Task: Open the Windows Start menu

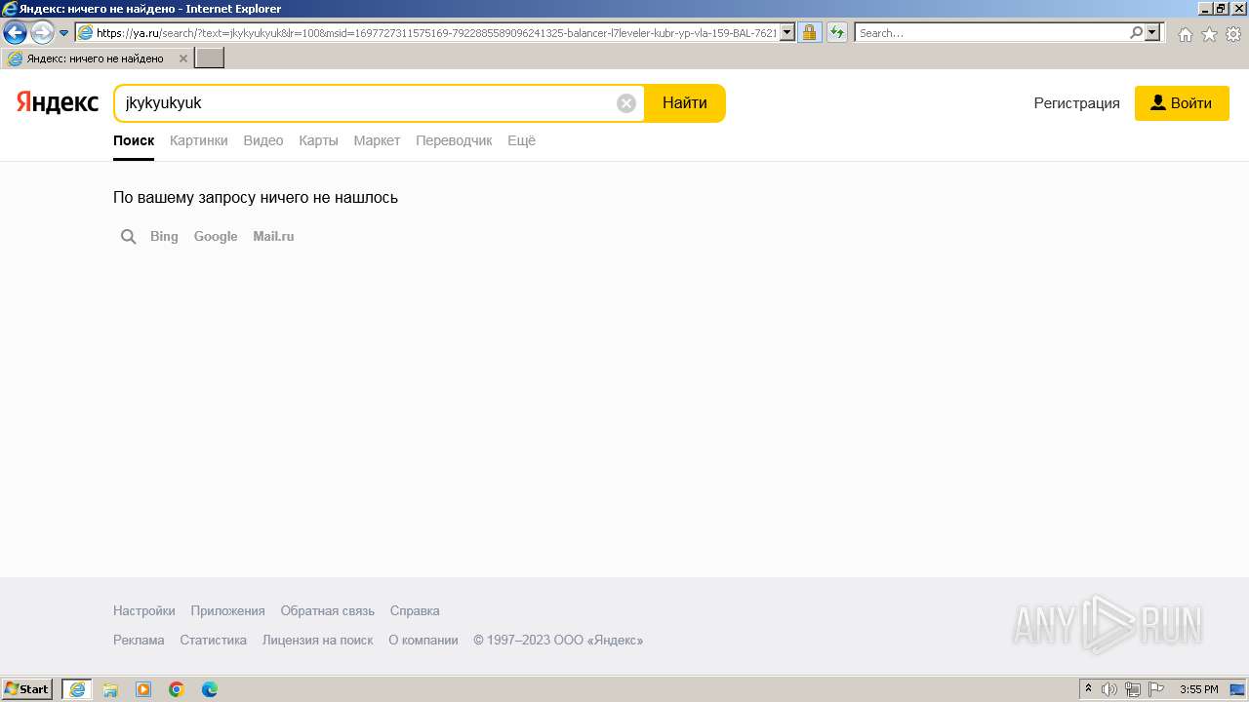Action: point(26,689)
